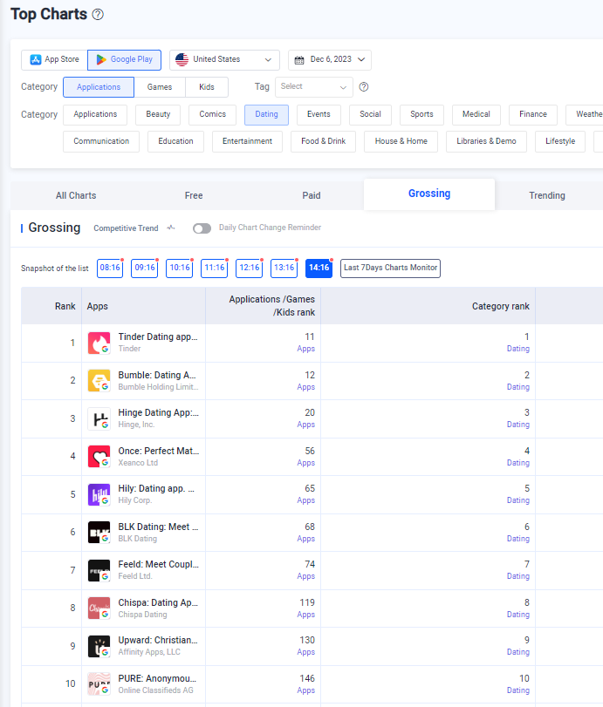Viewport: 603px width, 707px height.
Task: Select the Games category tab
Action: click(160, 87)
